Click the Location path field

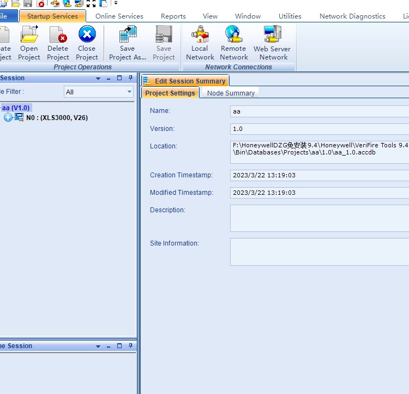[319, 152]
